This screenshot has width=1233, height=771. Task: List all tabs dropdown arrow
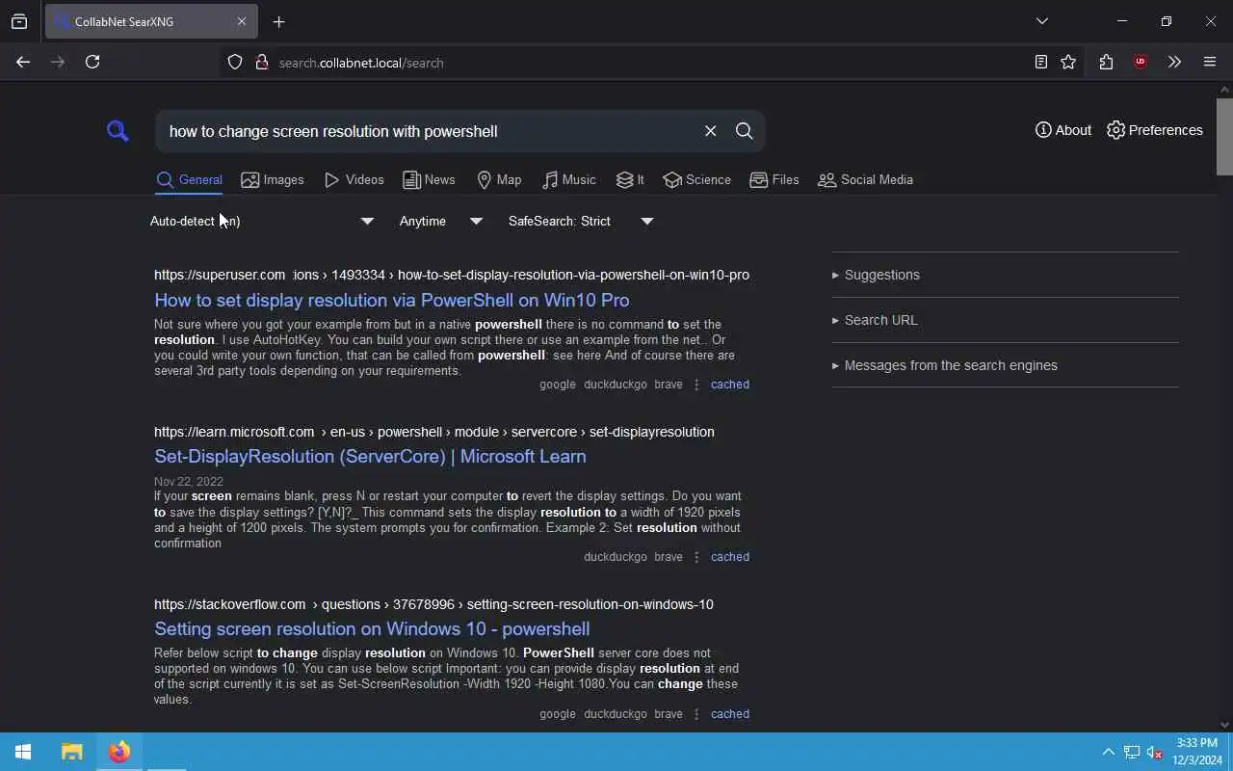1041,21
